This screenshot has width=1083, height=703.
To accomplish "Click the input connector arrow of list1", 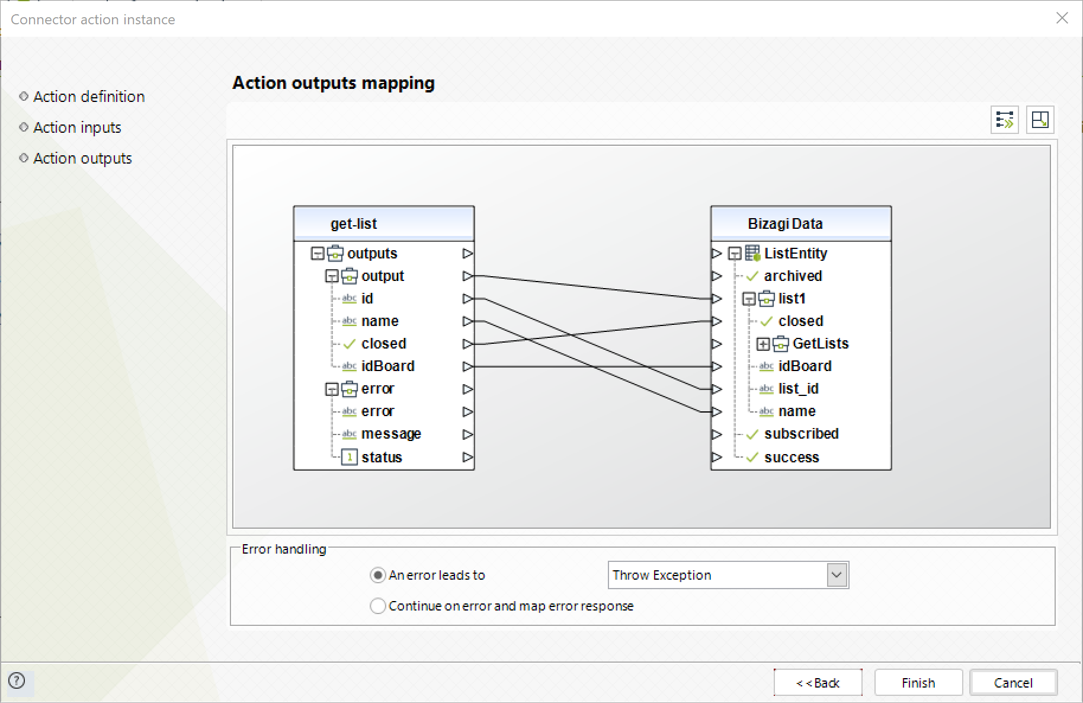I will (x=716, y=299).
